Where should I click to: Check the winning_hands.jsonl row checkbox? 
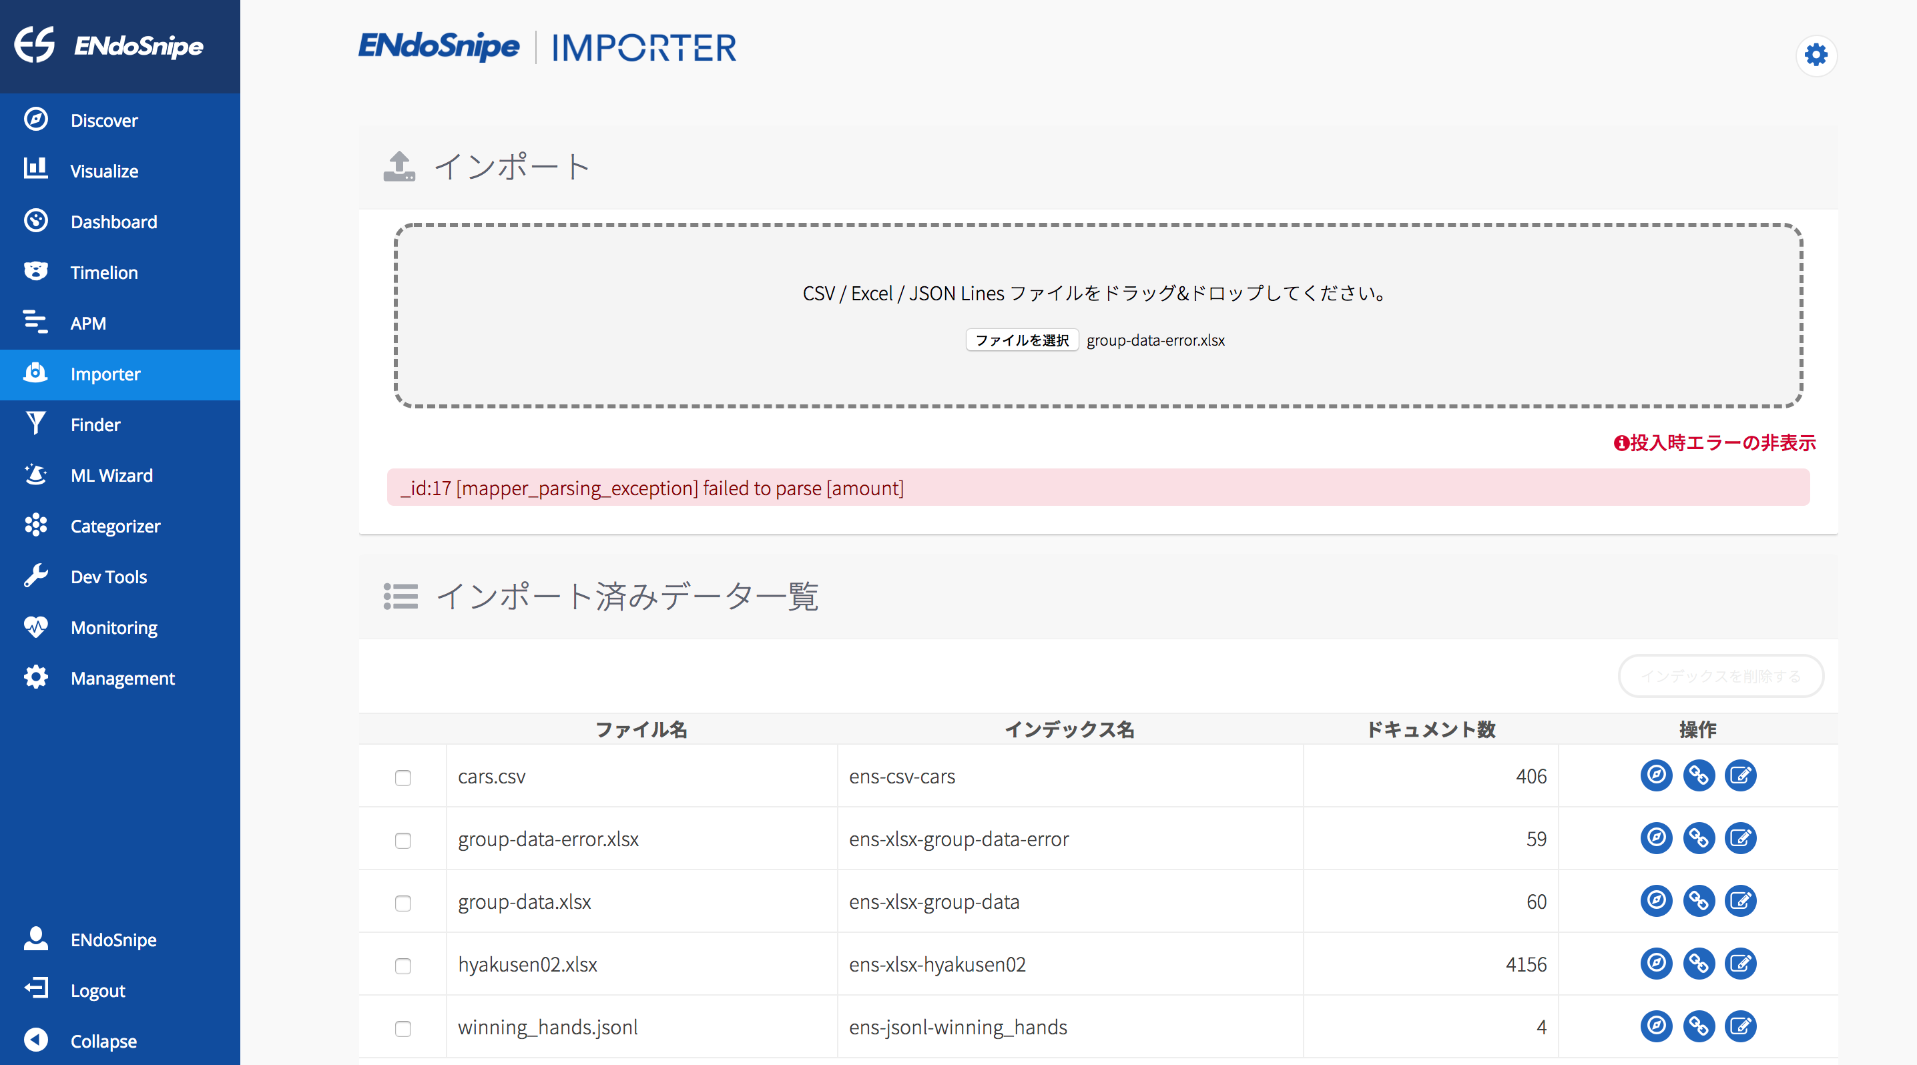(402, 1028)
